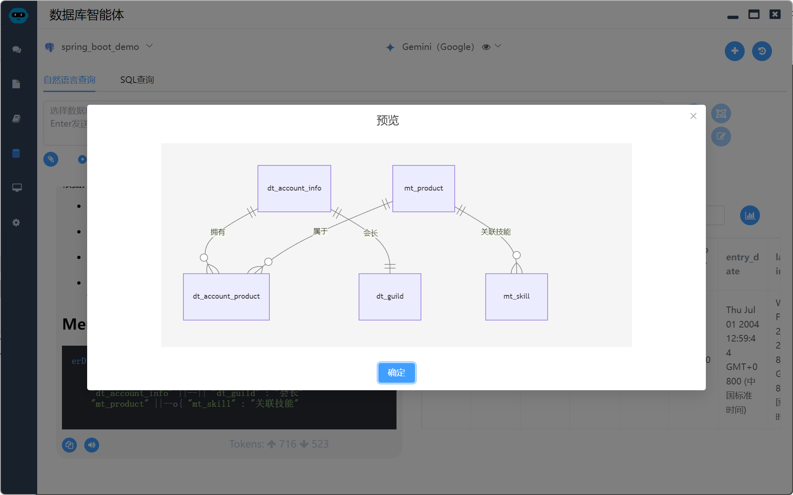Click the entry_date column header
Image resolution: width=793 pixels, height=495 pixels.
coord(742,264)
